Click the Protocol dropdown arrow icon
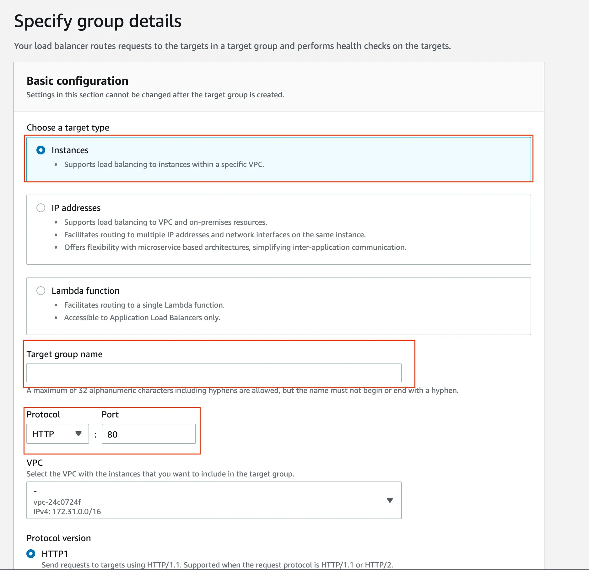Screen dimensions: 589x570 point(78,434)
